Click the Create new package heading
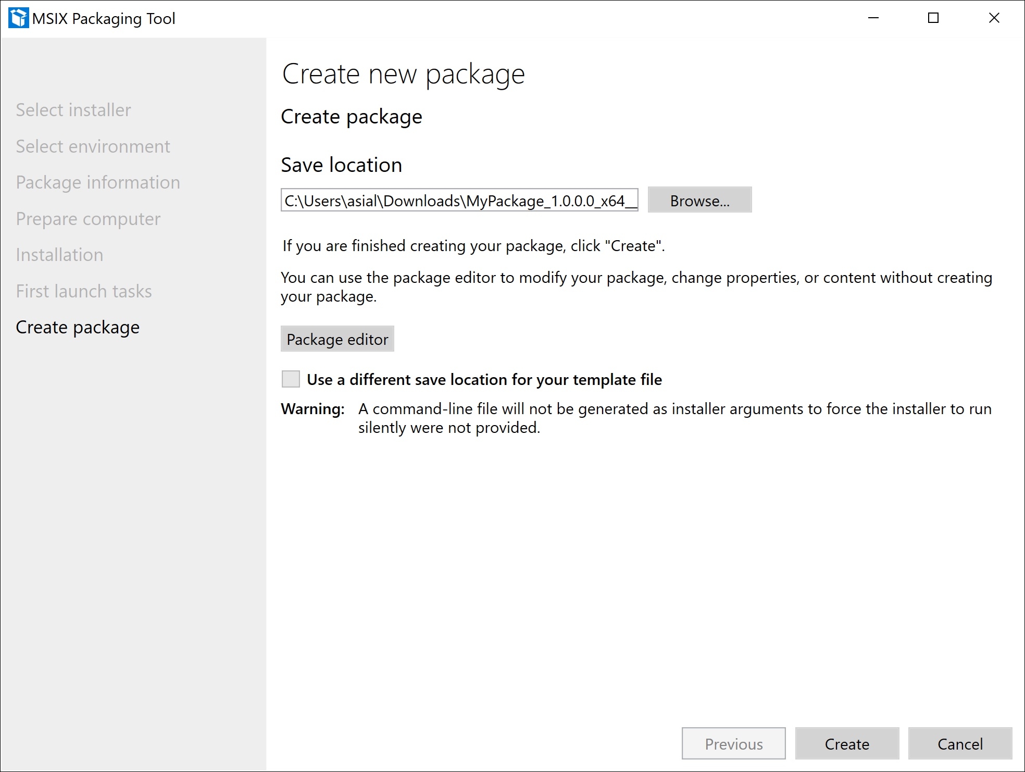The width and height of the screenshot is (1025, 772). 403,74
